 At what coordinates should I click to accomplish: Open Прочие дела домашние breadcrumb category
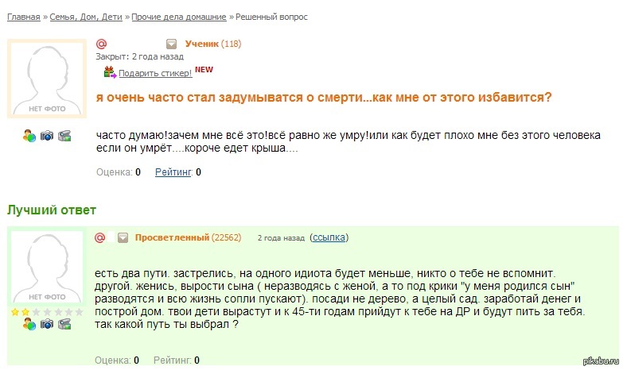(x=178, y=17)
